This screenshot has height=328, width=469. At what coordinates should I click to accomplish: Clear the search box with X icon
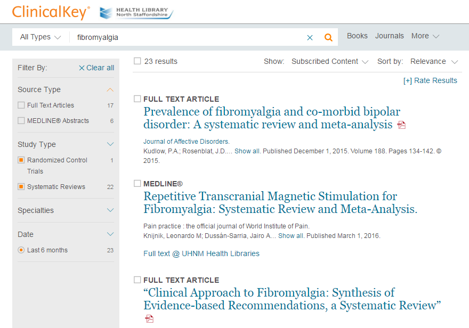[x=310, y=37]
